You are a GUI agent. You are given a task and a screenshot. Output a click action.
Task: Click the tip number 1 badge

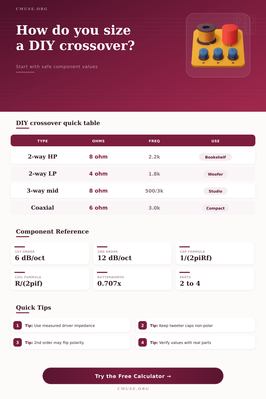click(x=18, y=325)
